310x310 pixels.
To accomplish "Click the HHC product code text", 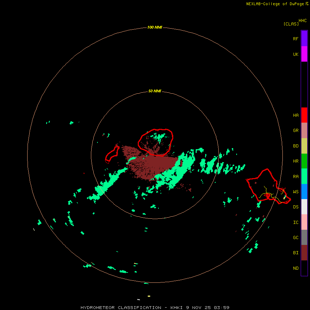I will (x=303, y=21).
